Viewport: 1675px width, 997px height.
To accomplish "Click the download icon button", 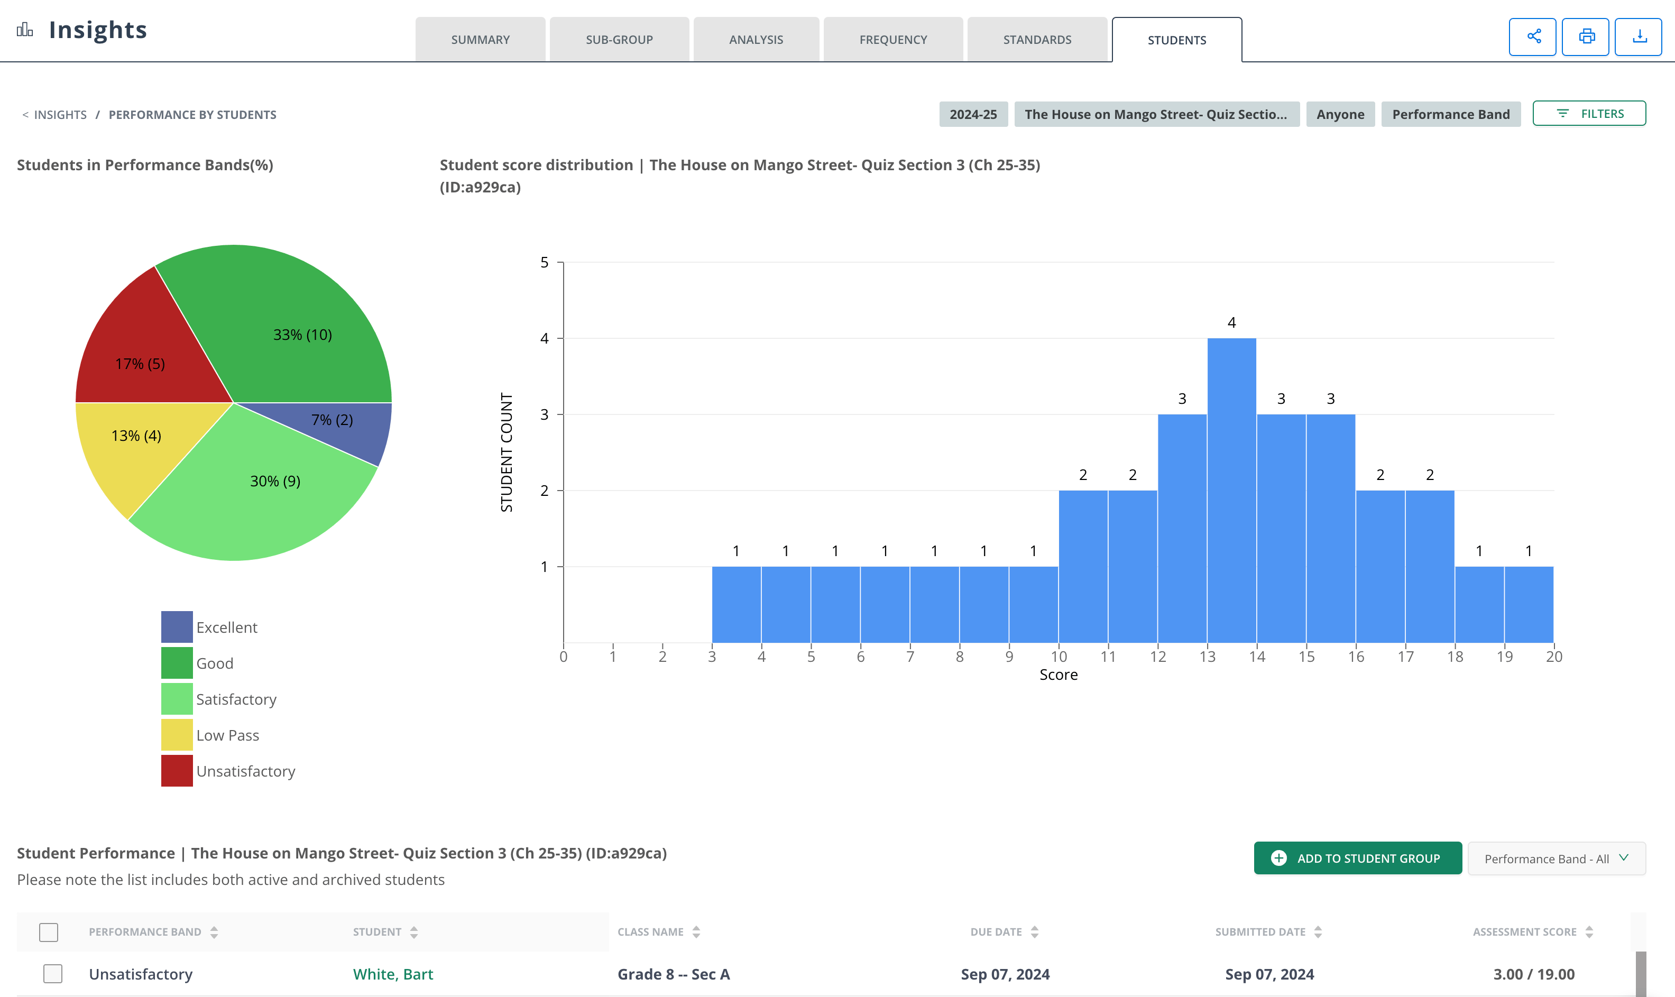I will [1639, 37].
